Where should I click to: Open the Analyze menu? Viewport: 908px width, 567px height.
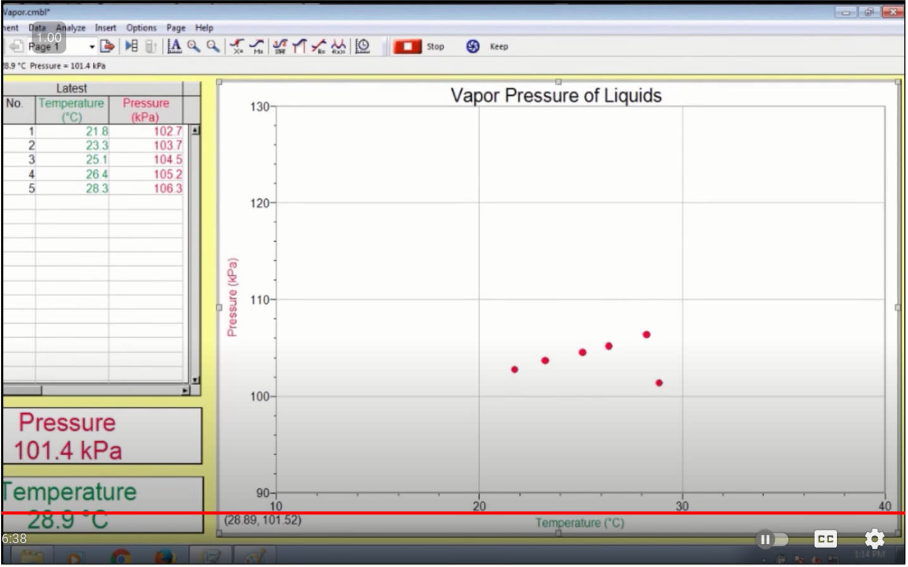click(70, 28)
